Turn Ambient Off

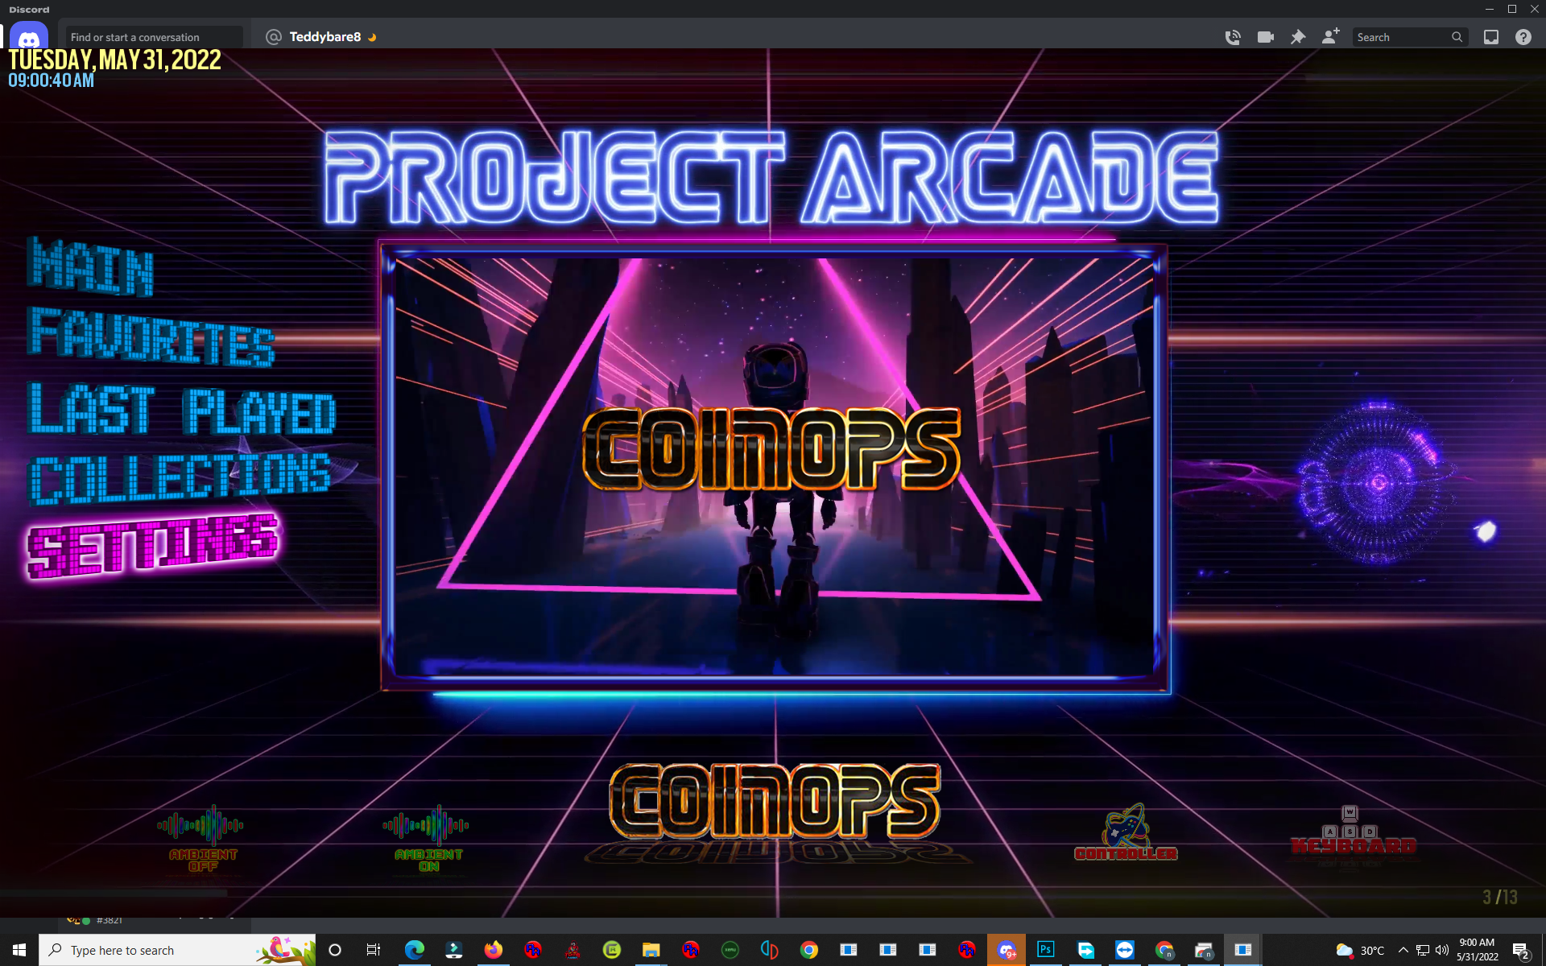202,838
